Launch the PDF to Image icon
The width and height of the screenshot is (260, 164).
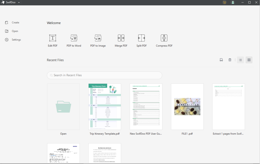(98, 38)
